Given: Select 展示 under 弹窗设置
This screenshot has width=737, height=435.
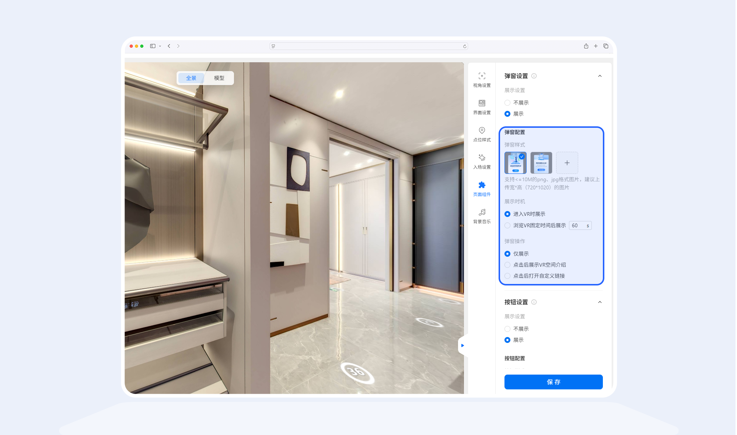Looking at the screenshot, I should pos(514,114).
